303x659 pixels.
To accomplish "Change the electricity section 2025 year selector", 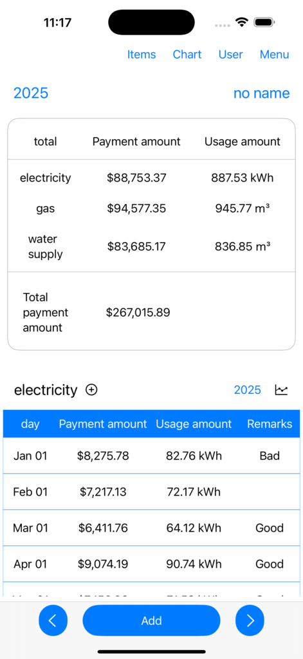I will click(x=248, y=390).
